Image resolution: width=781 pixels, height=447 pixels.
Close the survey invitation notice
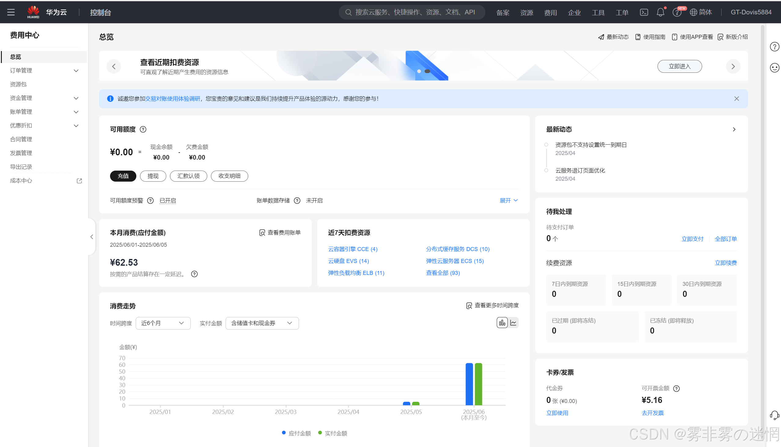pyautogui.click(x=736, y=98)
